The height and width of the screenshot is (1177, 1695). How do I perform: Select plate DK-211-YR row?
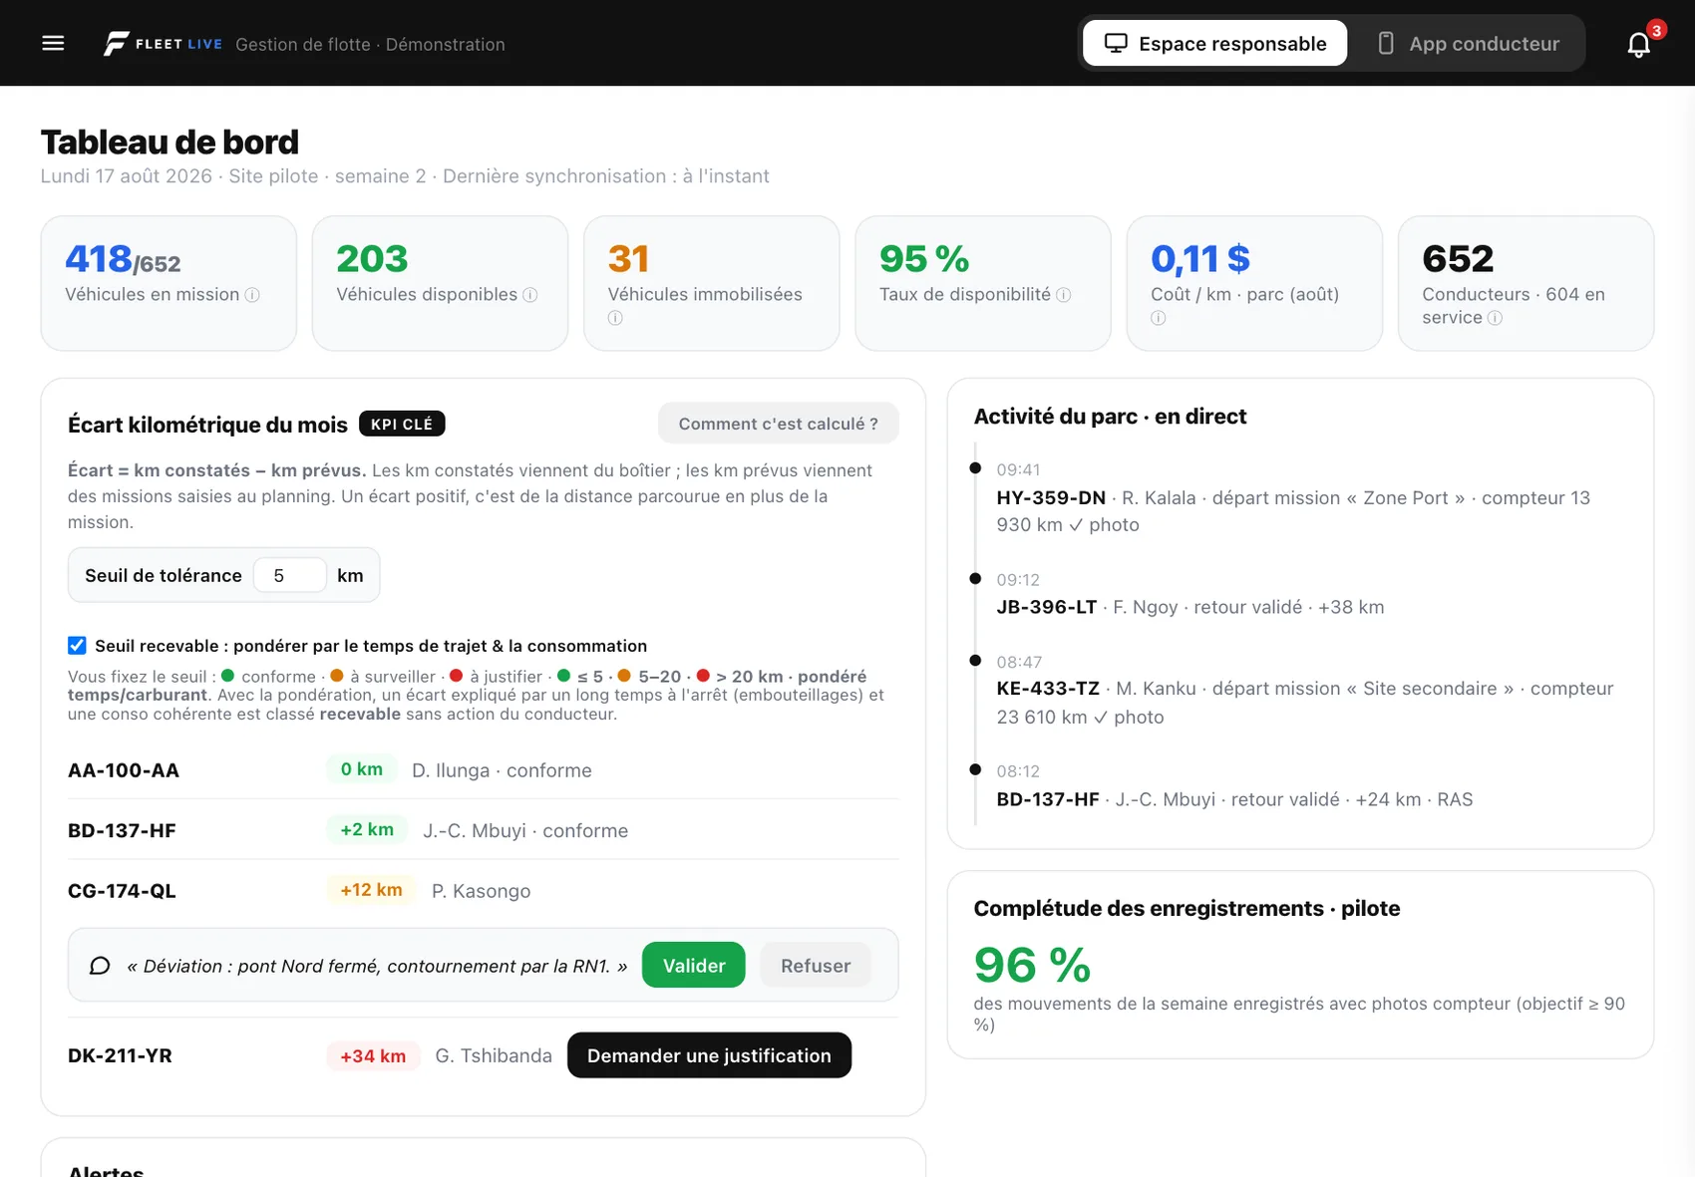coord(483,1055)
